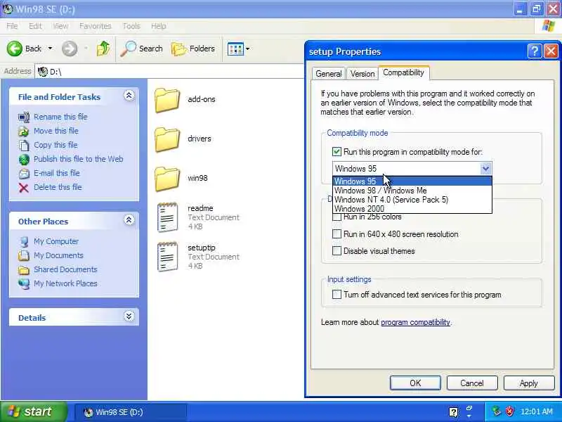Viewport: 562px width, 422px height.
Task: Open the Edit menu
Action: coord(35,26)
